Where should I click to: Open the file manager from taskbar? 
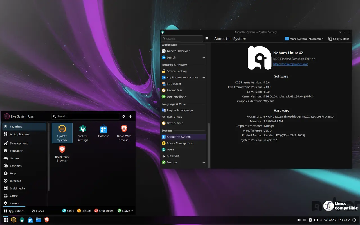tap(39, 220)
